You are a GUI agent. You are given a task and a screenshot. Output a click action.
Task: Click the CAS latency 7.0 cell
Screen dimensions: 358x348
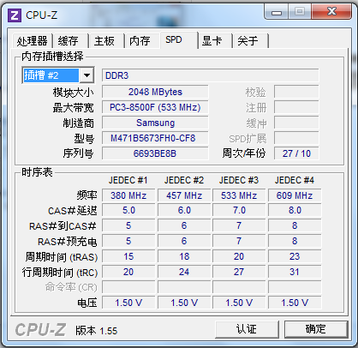pos(239,211)
